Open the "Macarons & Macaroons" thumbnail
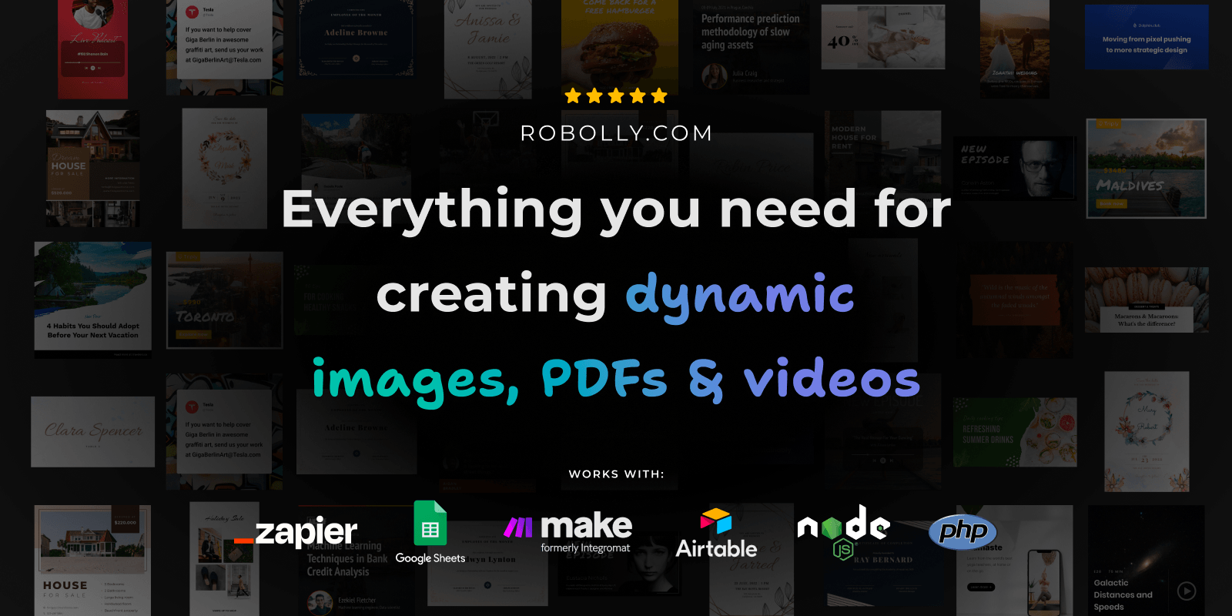1232x616 pixels. point(1147,300)
